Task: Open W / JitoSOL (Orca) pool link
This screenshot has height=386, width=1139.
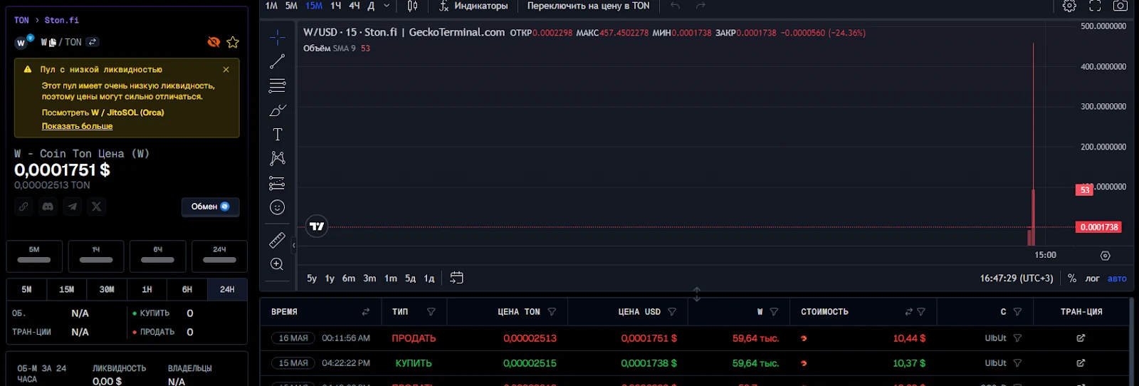Action: pyautogui.click(x=127, y=113)
